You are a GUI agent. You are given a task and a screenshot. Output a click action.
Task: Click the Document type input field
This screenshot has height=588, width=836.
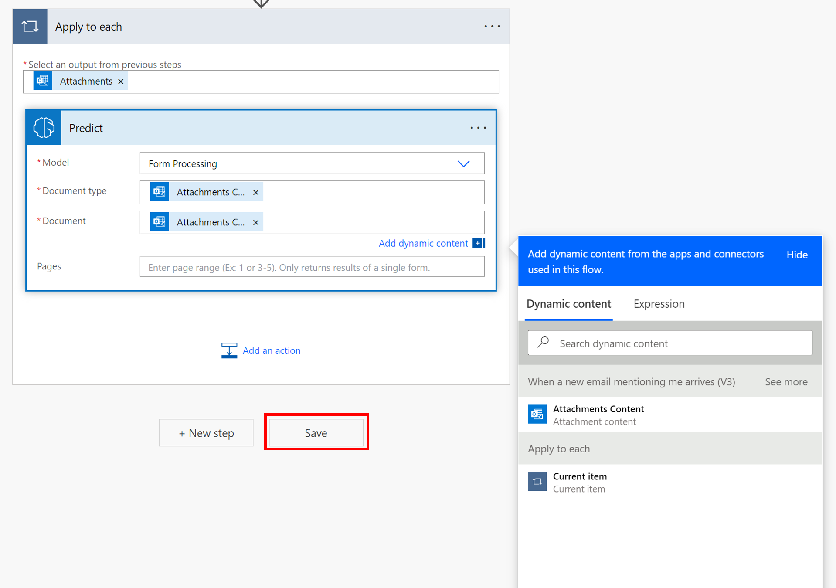[x=312, y=192]
